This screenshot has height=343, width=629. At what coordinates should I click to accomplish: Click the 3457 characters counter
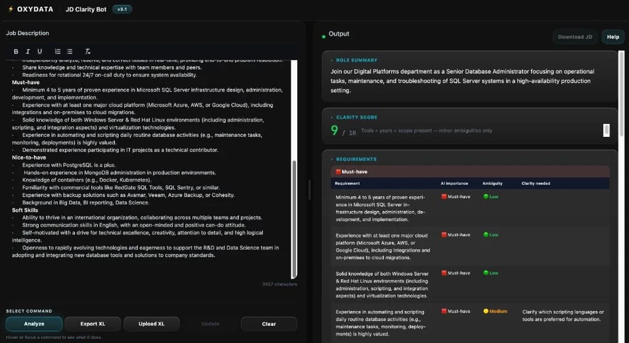[279, 284]
